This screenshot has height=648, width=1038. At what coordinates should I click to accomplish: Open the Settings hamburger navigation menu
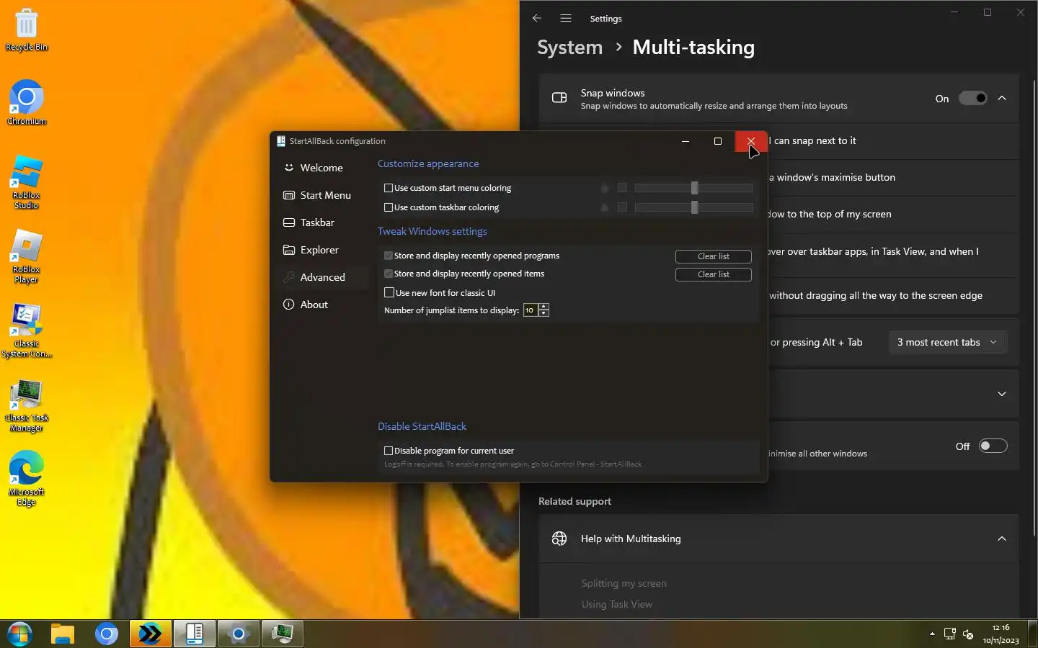[x=566, y=19]
